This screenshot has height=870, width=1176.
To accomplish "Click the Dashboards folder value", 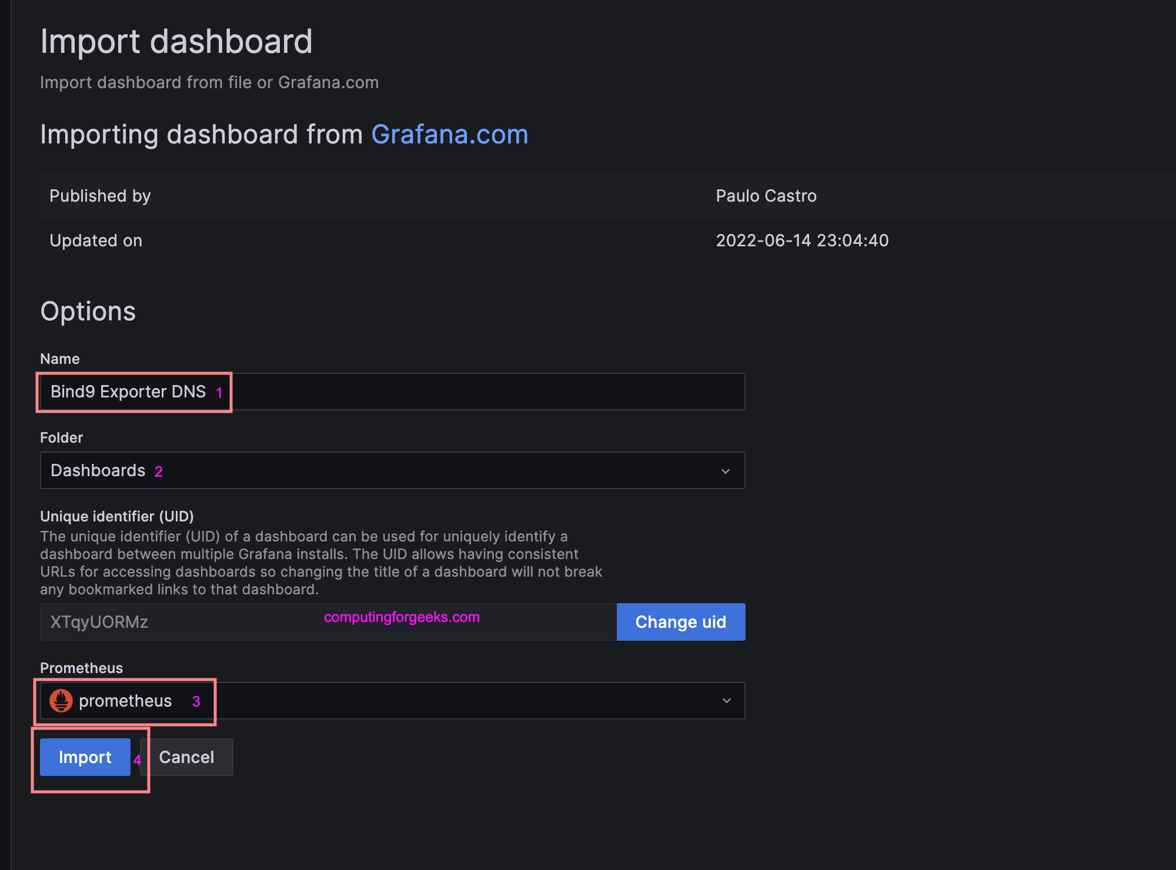I will click(98, 470).
